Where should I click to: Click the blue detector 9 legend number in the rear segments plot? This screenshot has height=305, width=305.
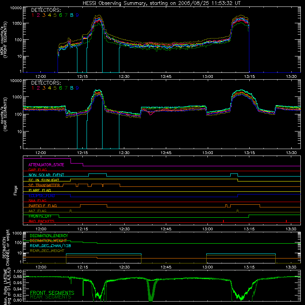[x=77, y=88]
